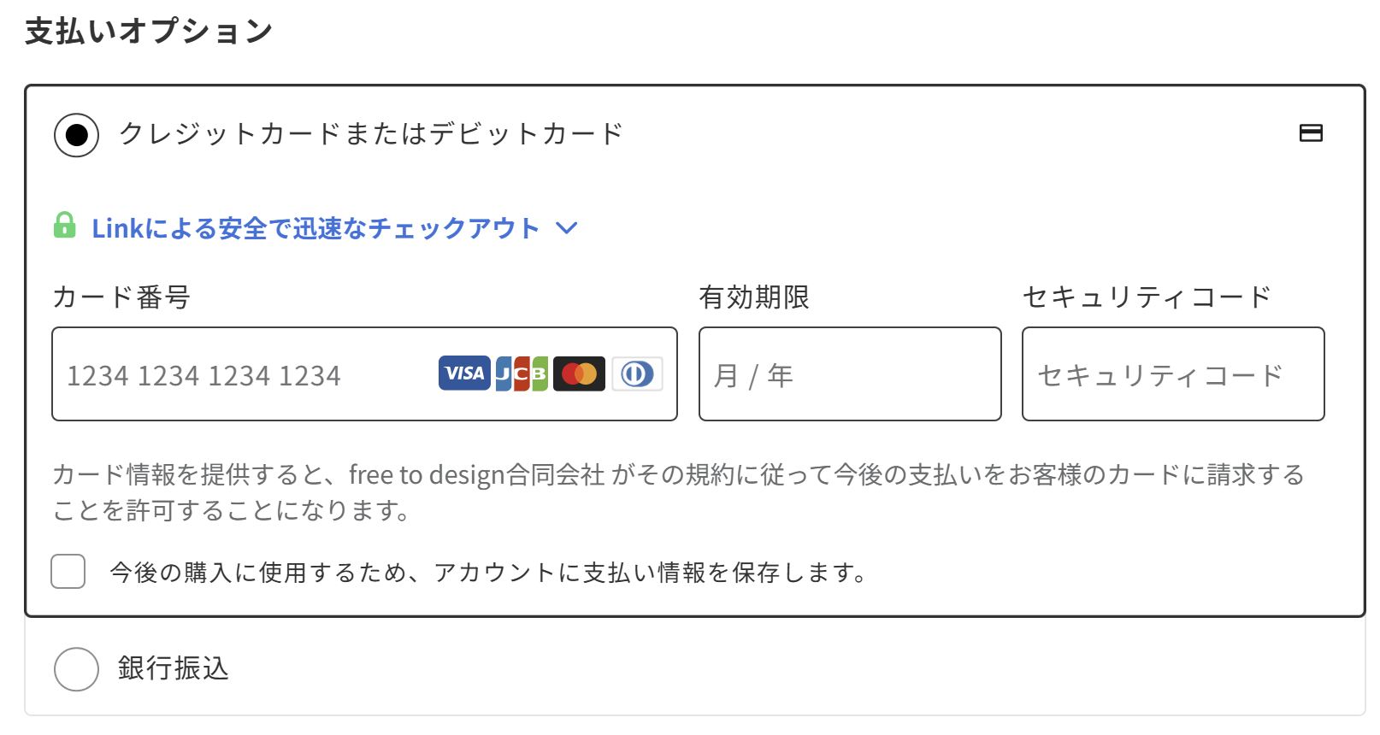Click the Diners Club logo icon

point(637,373)
